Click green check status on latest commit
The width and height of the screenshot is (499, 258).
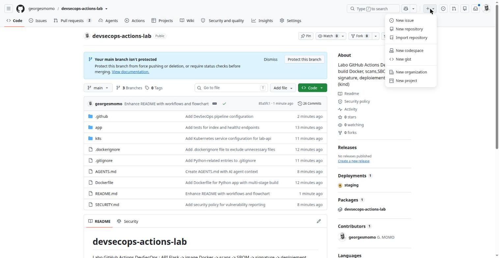coord(224,104)
